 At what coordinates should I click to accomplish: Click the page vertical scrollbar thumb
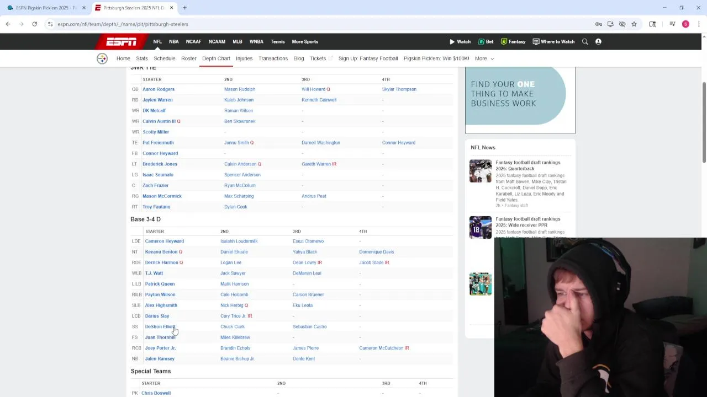(x=704, y=122)
